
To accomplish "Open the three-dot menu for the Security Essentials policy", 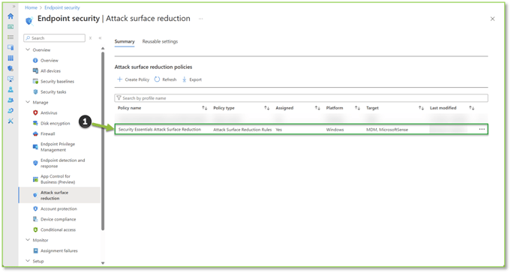I will pyautogui.click(x=482, y=129).
